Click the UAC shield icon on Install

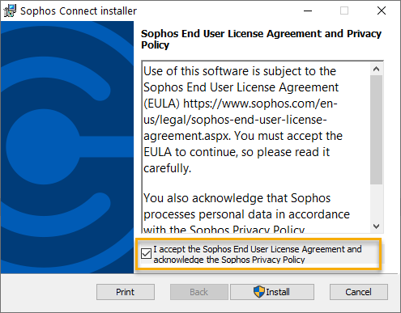[x=259, y=292]
